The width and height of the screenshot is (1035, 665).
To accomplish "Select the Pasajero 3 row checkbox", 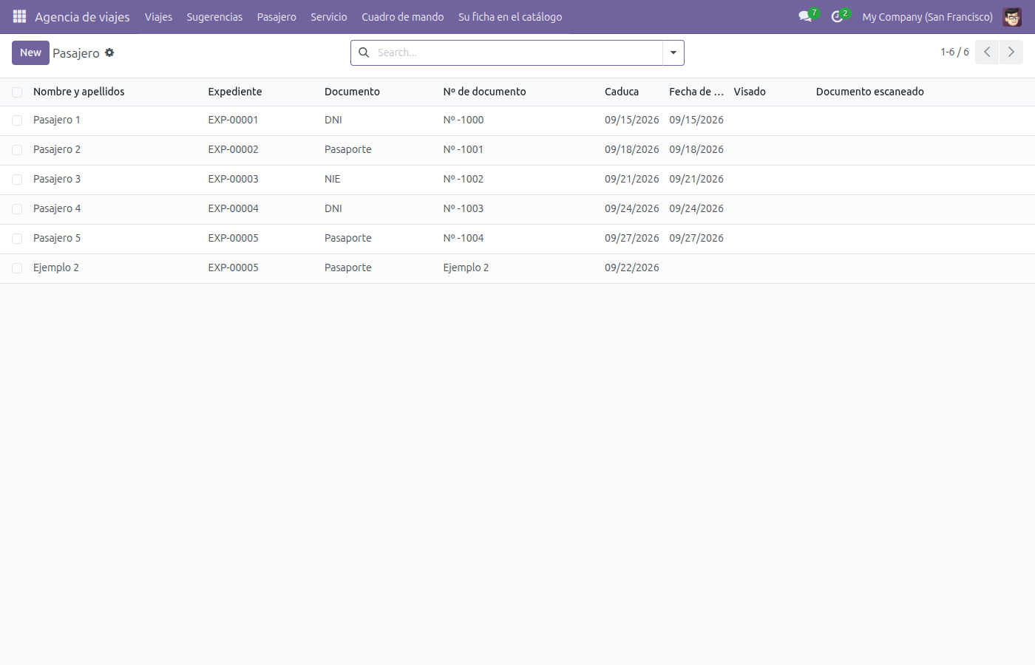I will pos(17,180).
